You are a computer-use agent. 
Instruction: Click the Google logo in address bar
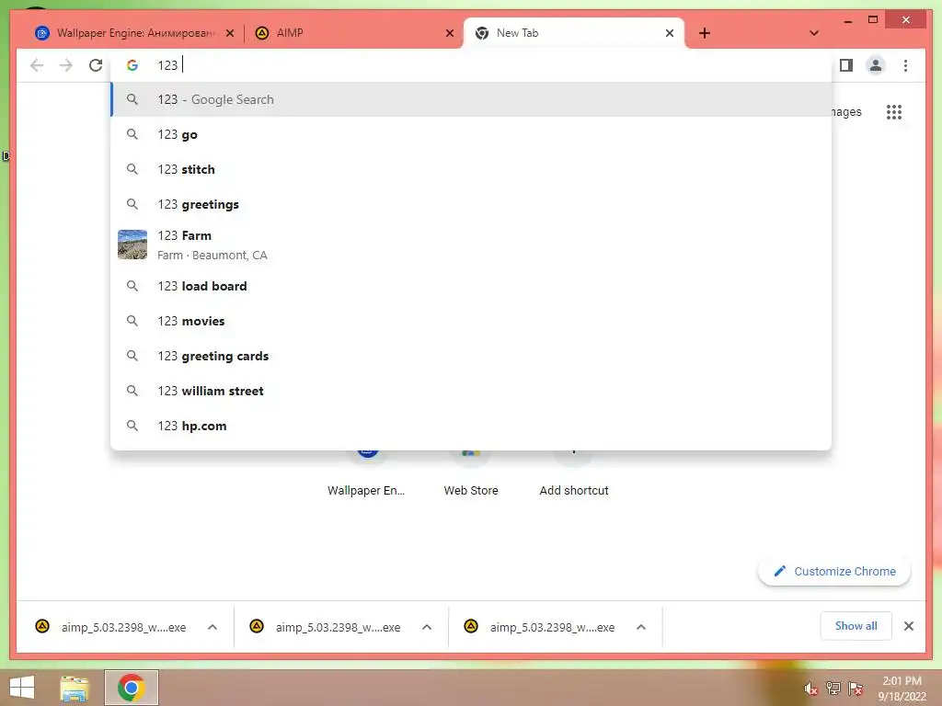pos(132,65)
